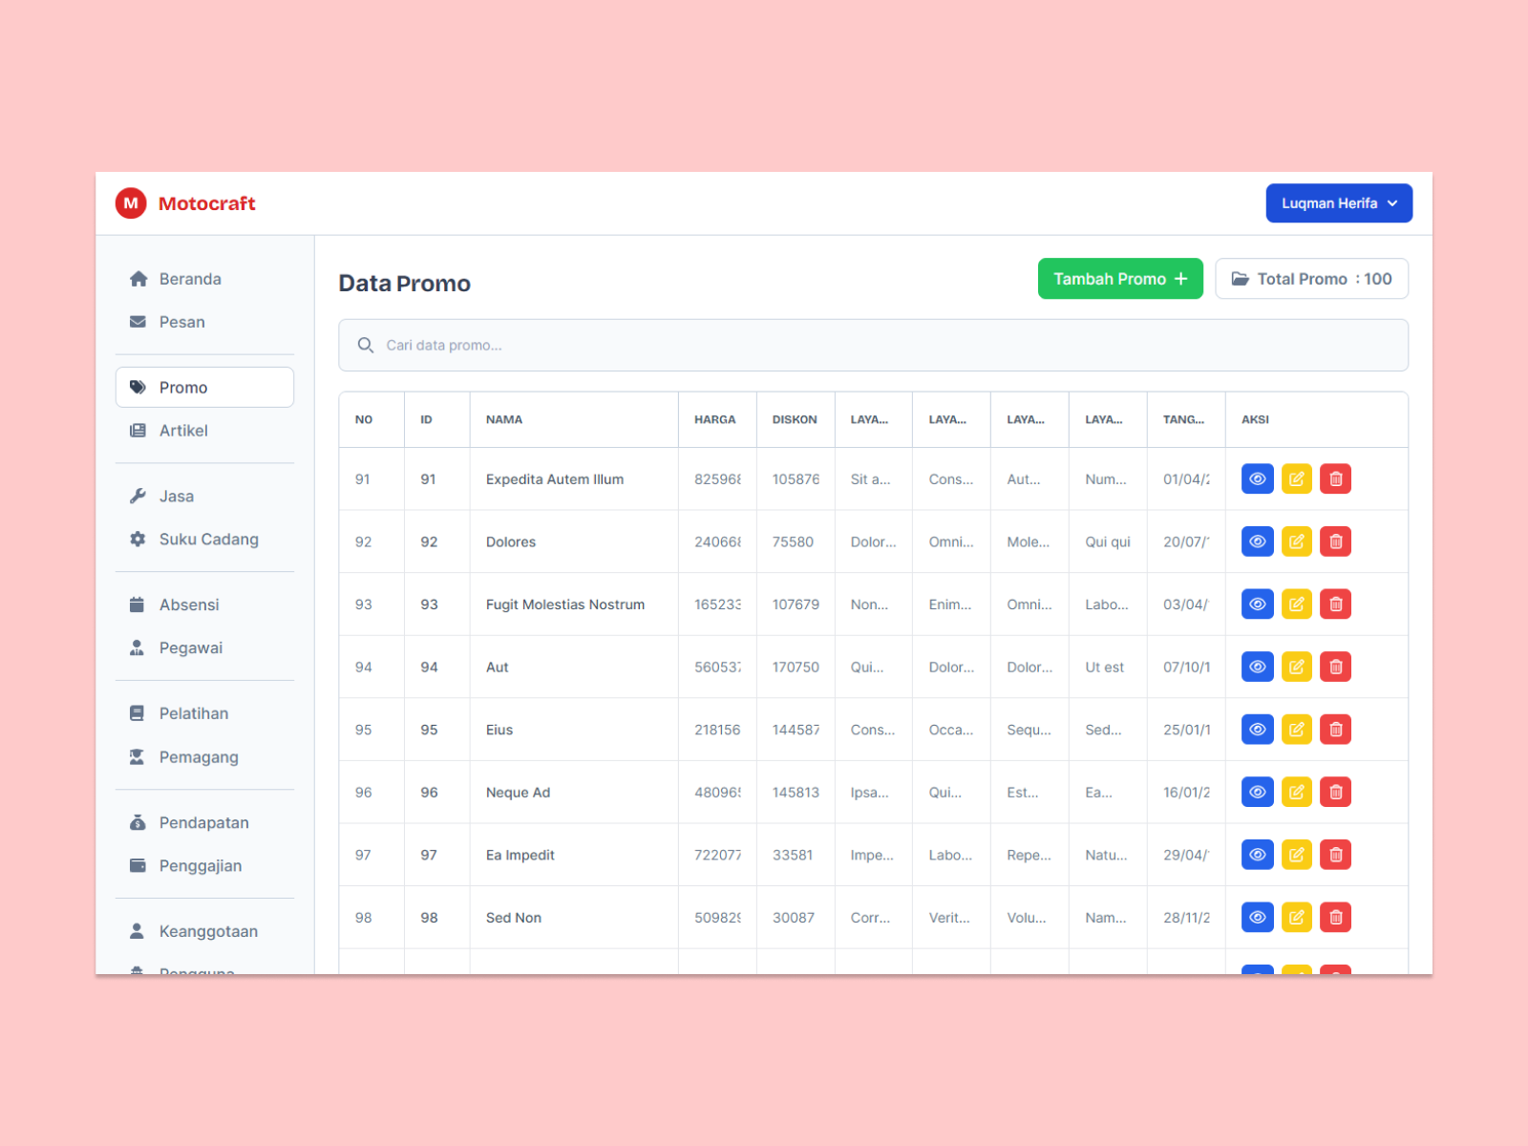Select Artikel in the sidebar

click(x=183, y=431)
